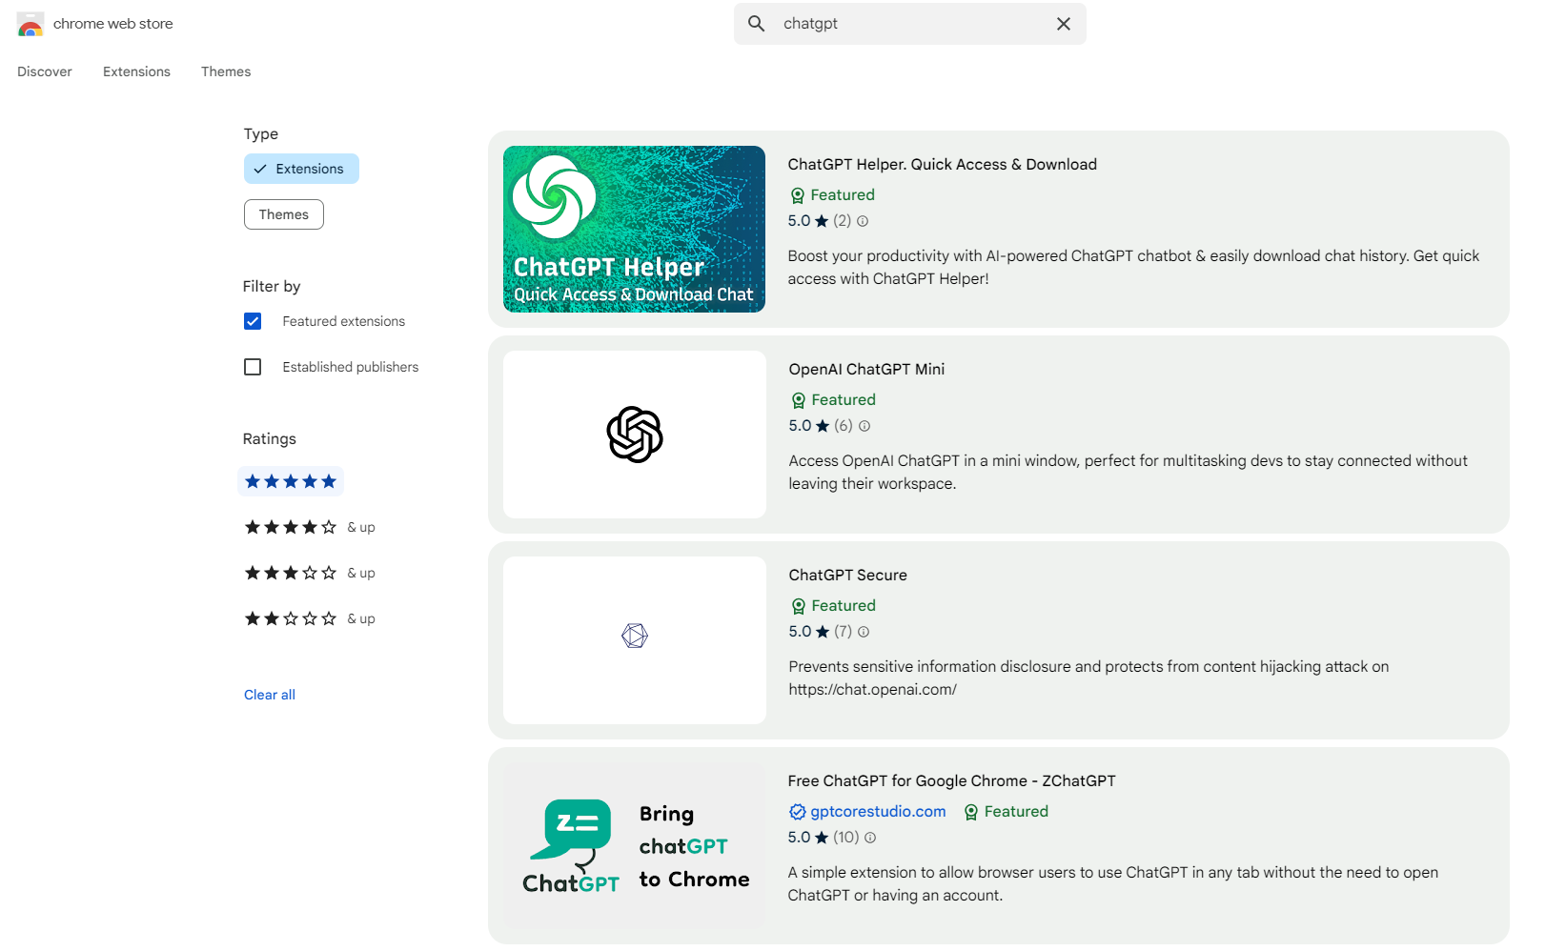Screen dimensions: 1566x951
Task: Open the Discover page
Action: (44, 71)
